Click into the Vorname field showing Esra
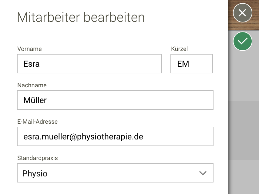 click(89, 64)
